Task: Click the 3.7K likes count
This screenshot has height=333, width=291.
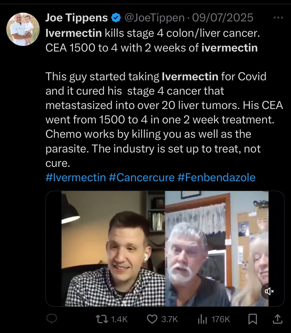Action: click(169, 319)
